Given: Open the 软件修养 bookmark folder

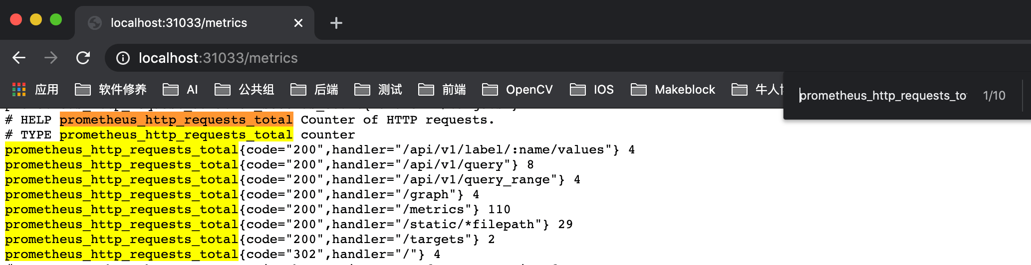Looking at the screenshot, I should pos(111,90).
